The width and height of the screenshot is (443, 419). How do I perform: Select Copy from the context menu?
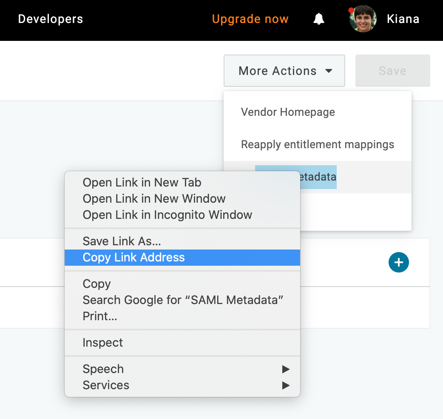pyautogui.click(x=97, y=284)
